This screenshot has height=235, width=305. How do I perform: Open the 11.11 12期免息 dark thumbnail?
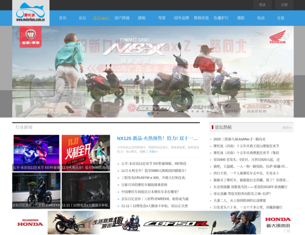click(x=86, y=190)
